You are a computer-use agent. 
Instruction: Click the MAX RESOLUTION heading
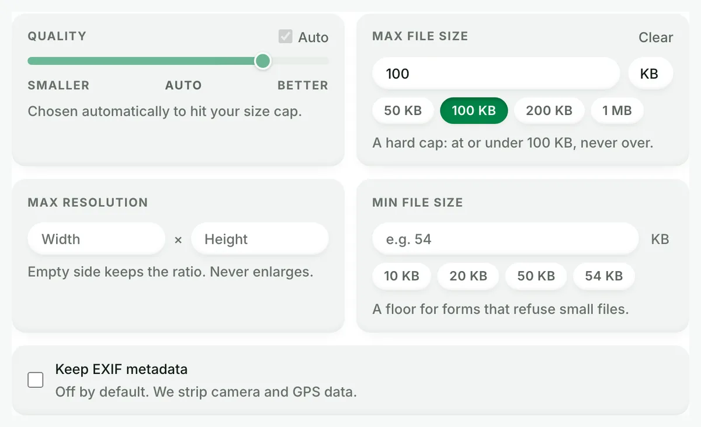(x=88, y=203)
